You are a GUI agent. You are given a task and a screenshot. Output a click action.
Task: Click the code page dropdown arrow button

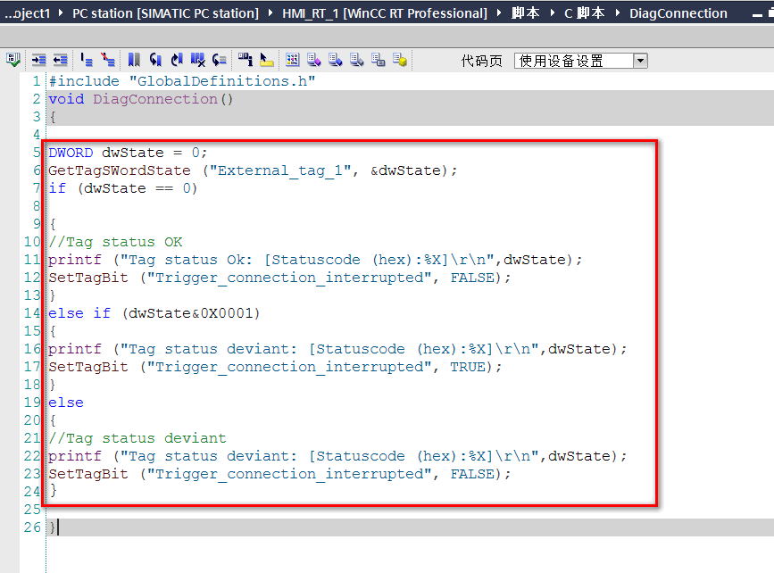point(640,61)
